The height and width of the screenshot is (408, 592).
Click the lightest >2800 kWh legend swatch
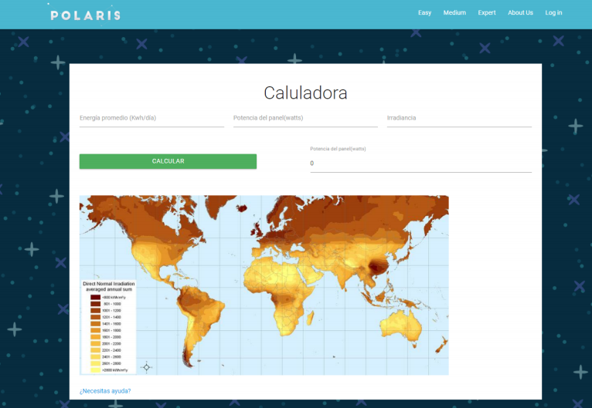95,369
